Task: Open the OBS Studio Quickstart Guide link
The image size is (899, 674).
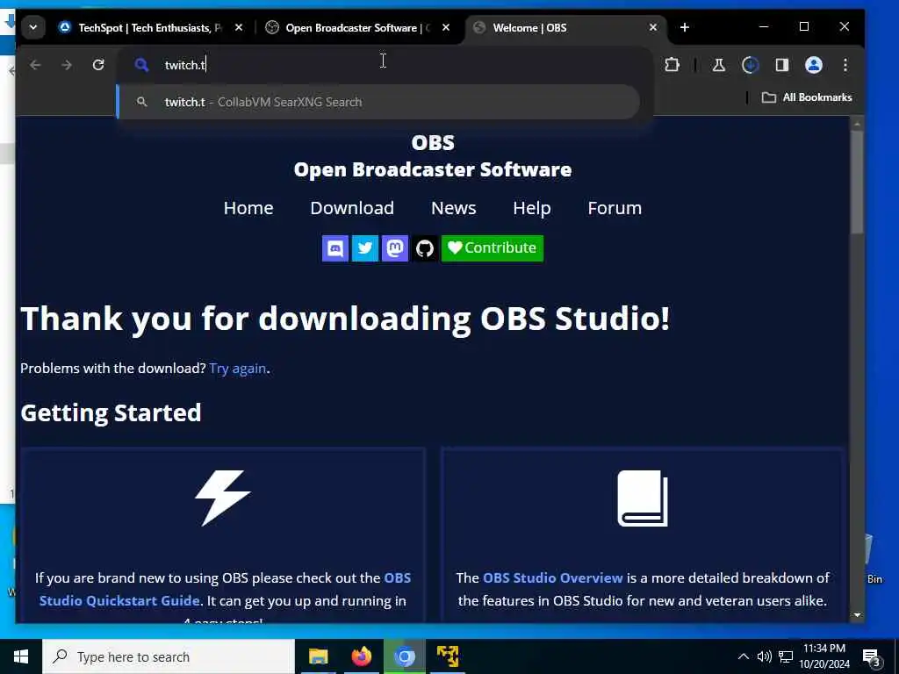Action: coord(119,600)
